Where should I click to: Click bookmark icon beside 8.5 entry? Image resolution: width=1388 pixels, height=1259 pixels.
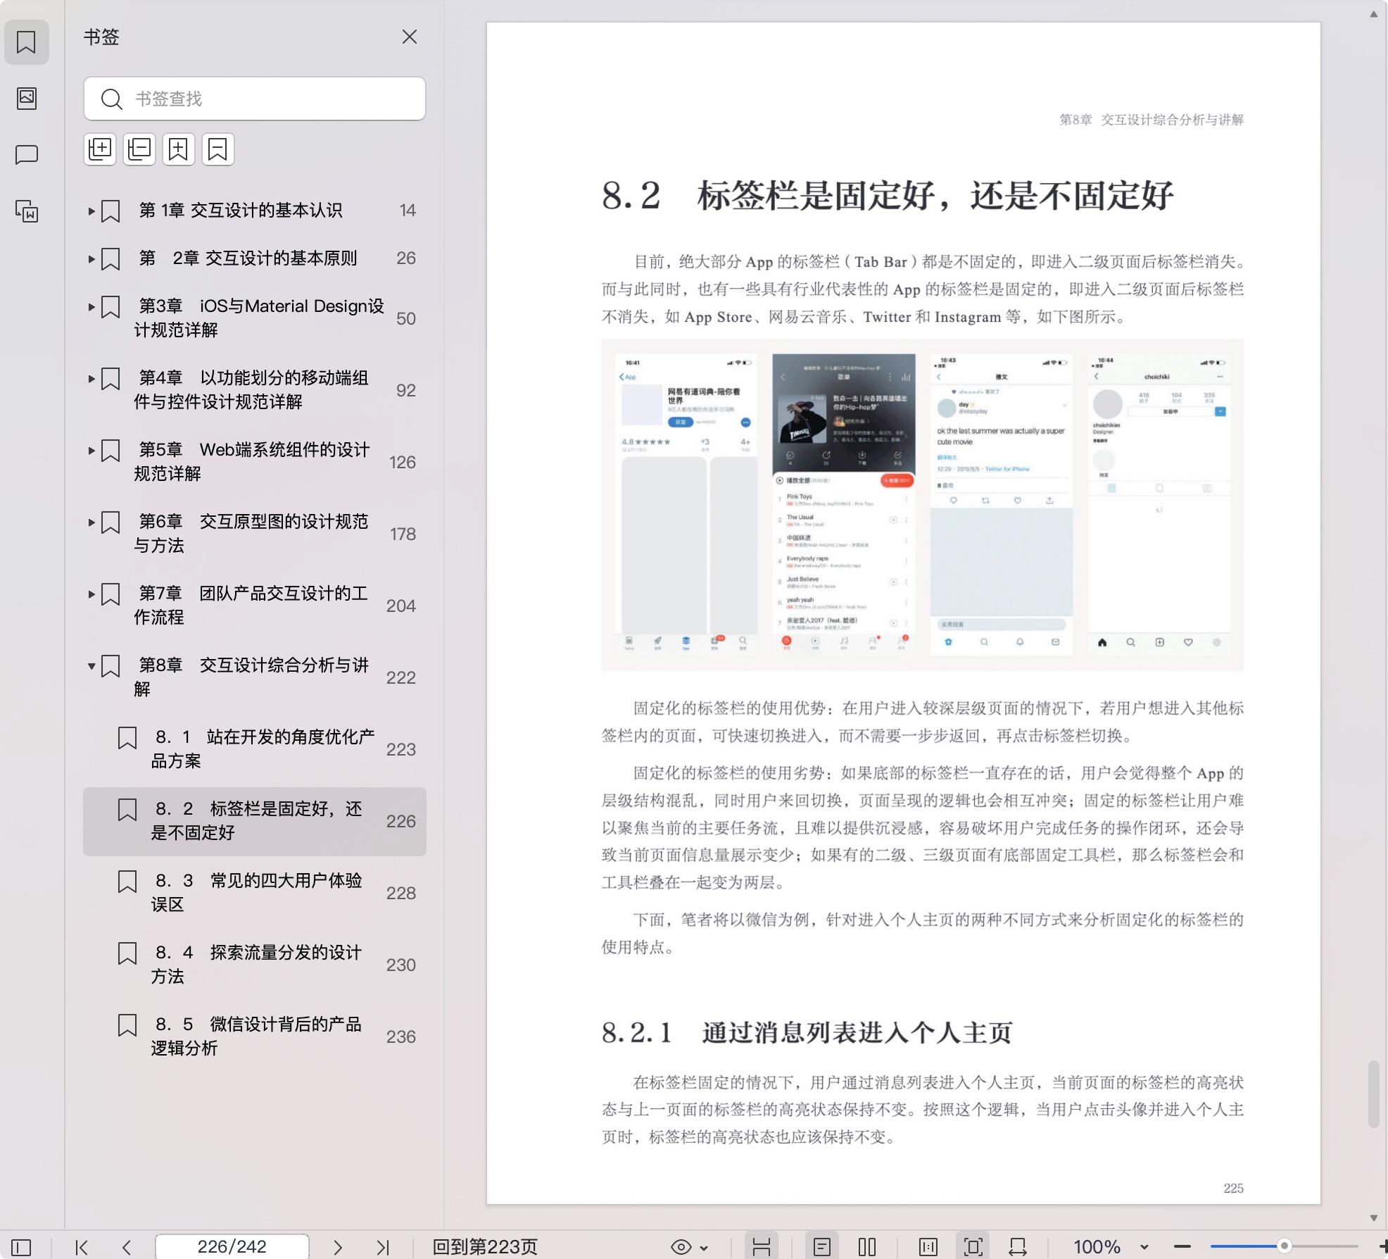coord(127,1025)
